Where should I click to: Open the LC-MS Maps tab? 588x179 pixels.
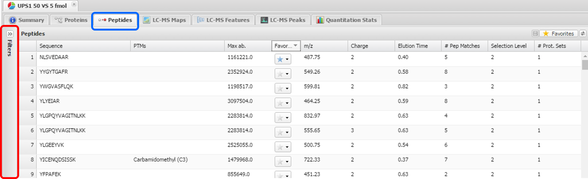click(x=164, y=20)
